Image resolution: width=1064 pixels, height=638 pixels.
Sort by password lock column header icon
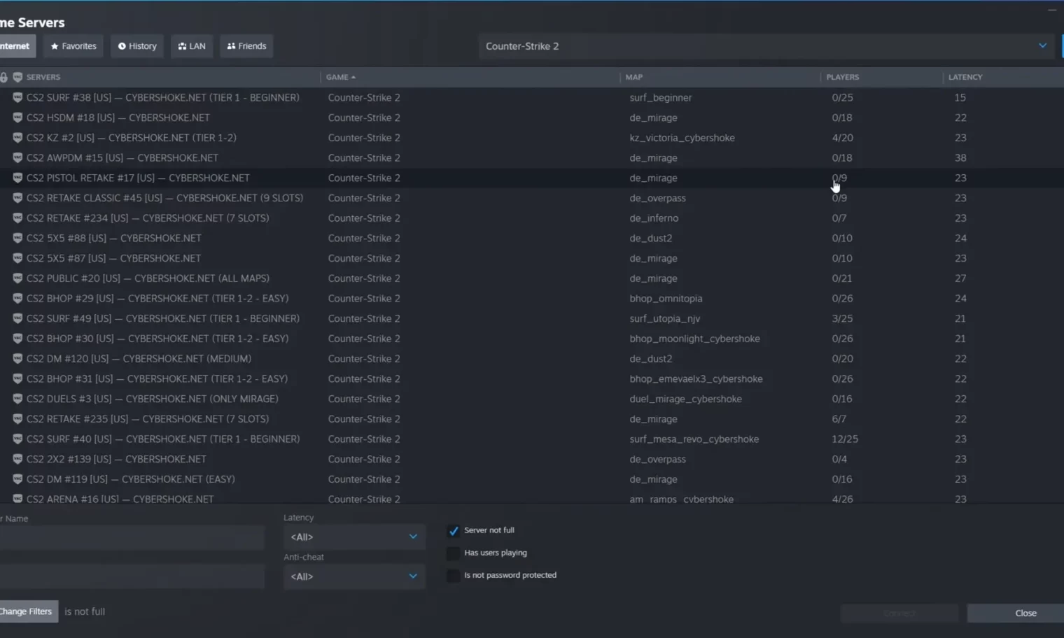(x=4, y=77)
